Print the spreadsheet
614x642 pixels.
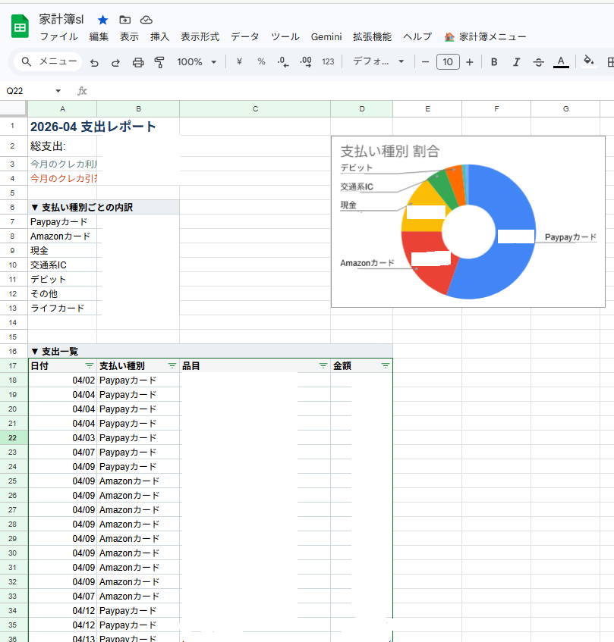(138, 62)
